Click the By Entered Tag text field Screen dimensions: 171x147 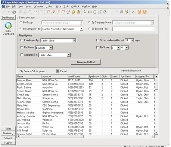coord(133,29)
